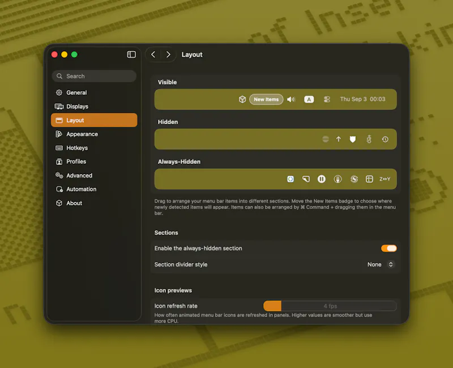Image resolution: width=453 pixels, height=368 pixels.
Task: Click the search field in sidebar
Action: click(94, 76)
